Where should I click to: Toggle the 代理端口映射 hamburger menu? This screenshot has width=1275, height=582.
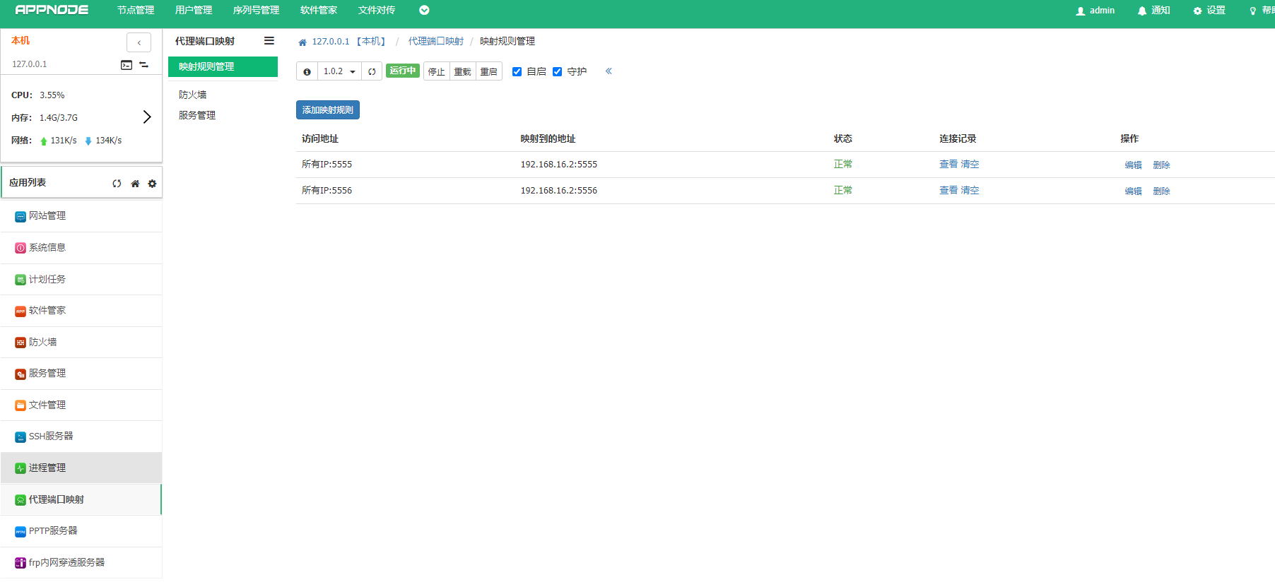269,41
